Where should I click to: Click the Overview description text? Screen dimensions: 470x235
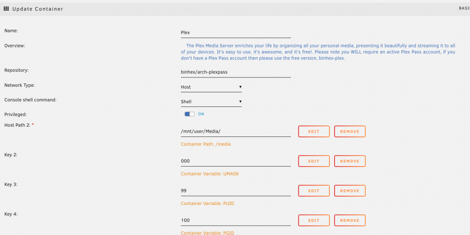(318, 52)
